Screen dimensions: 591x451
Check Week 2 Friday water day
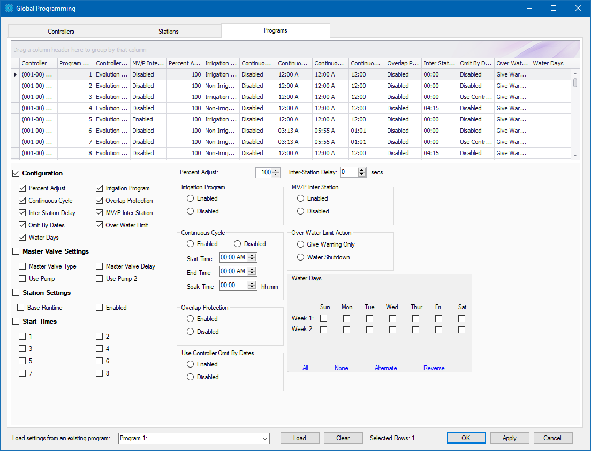pos(438,330)
